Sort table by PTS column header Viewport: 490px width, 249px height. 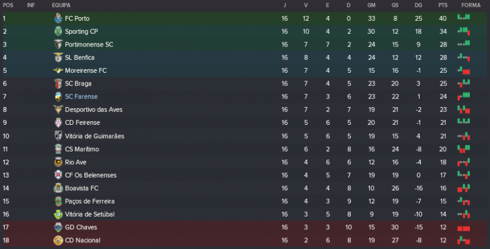click(443, 5)
